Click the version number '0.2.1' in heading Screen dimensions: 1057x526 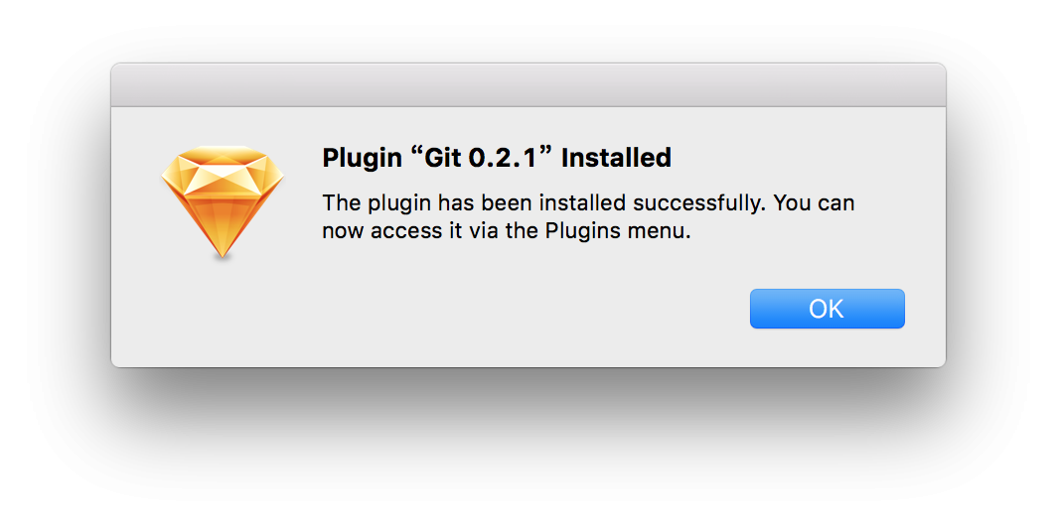(503, 158)
